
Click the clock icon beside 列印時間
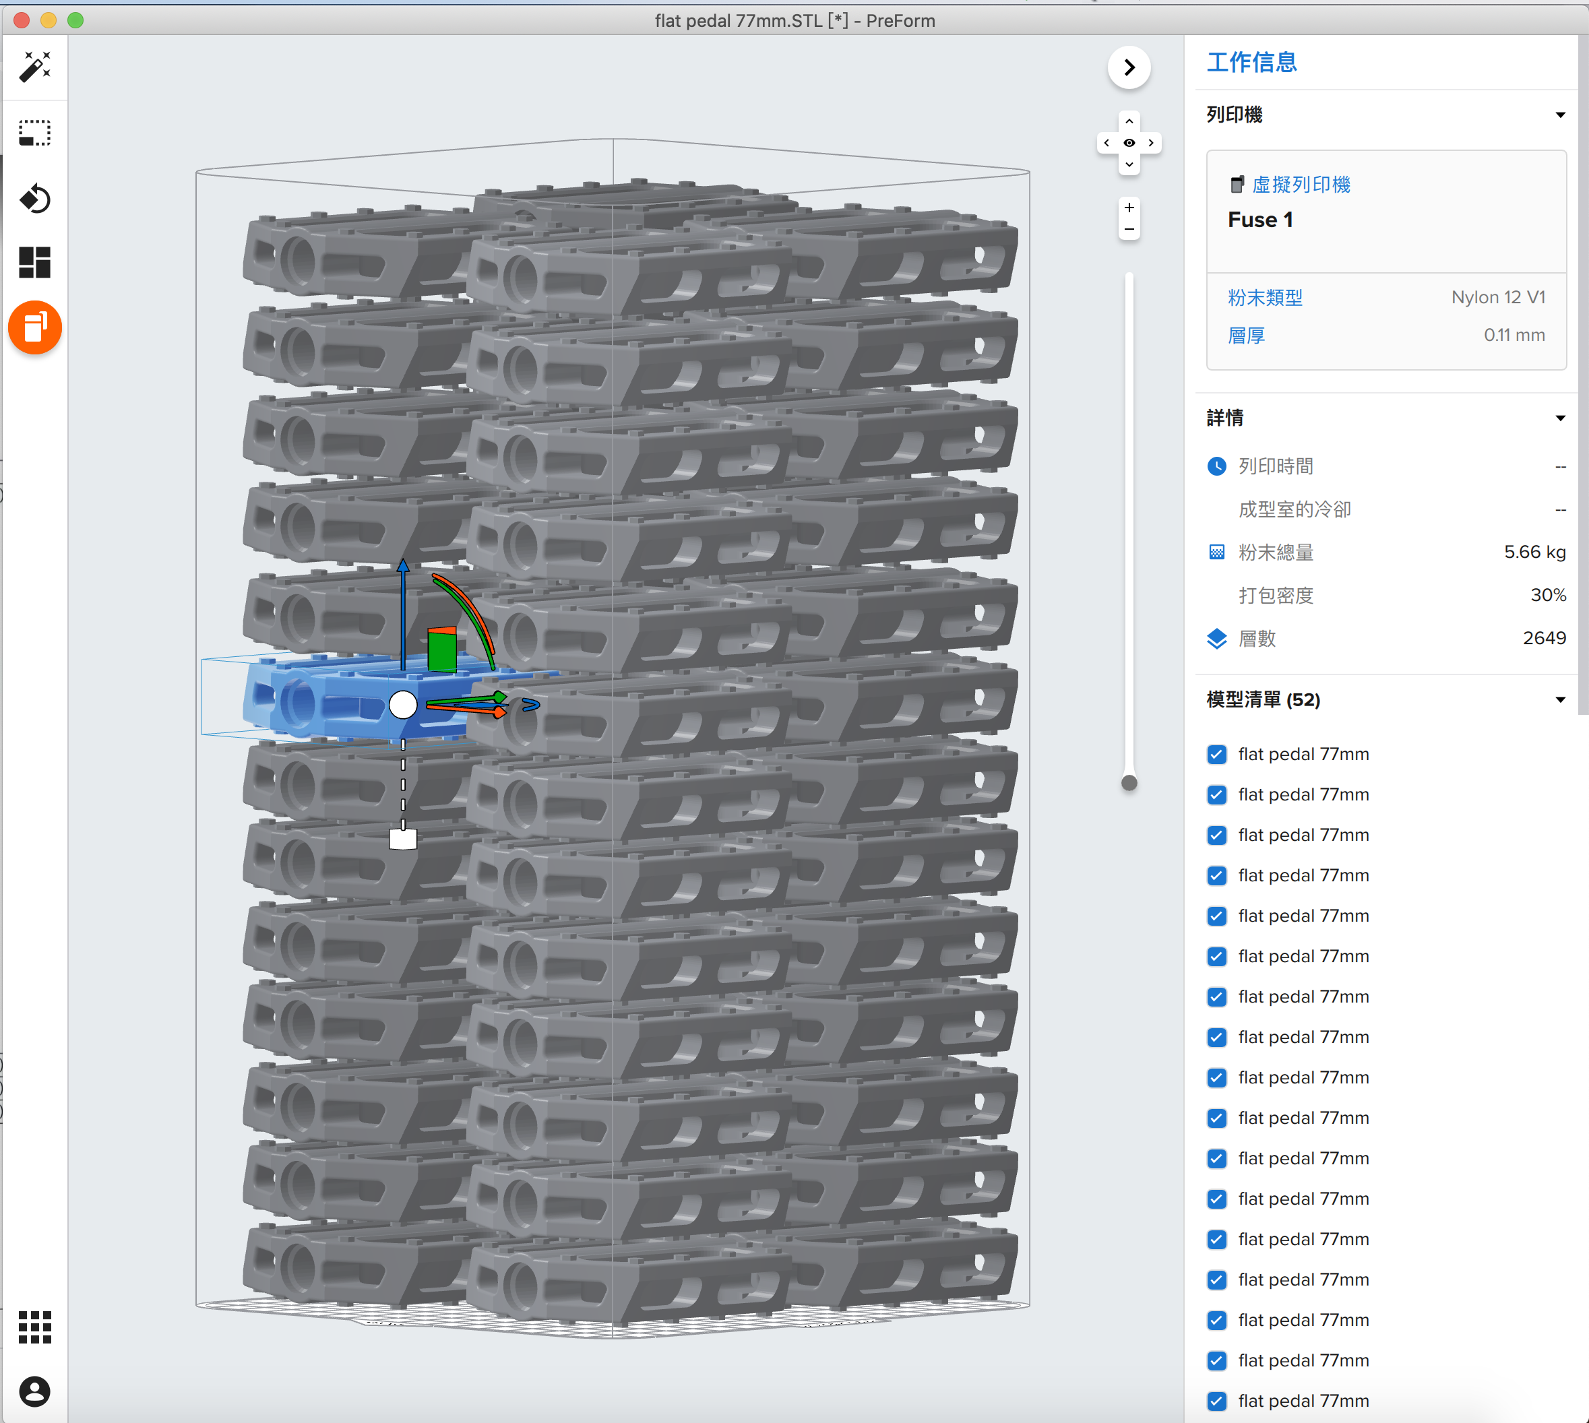[x=1217, y=467]
